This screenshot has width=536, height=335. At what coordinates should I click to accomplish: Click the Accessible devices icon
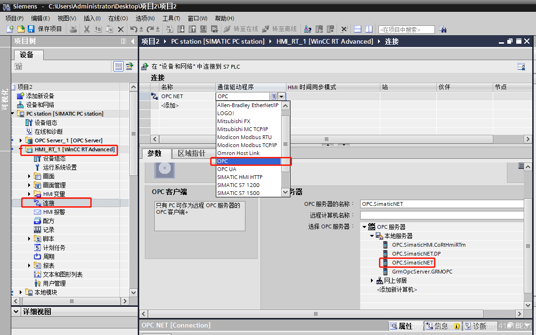(307, 29)
